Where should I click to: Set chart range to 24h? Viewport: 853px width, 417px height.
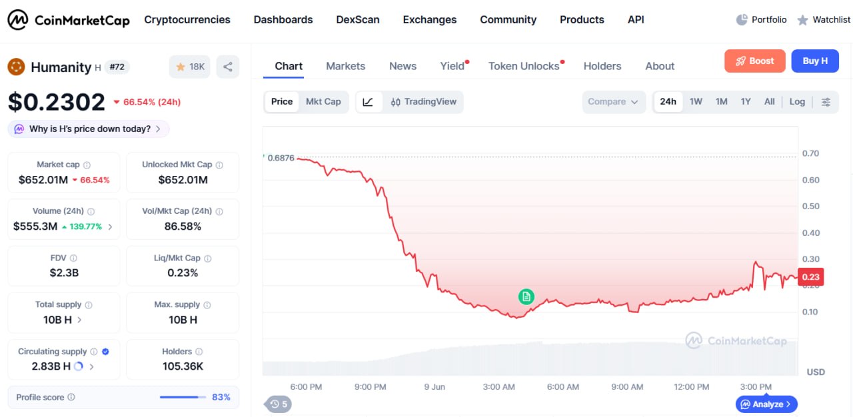tap(668, 102)
